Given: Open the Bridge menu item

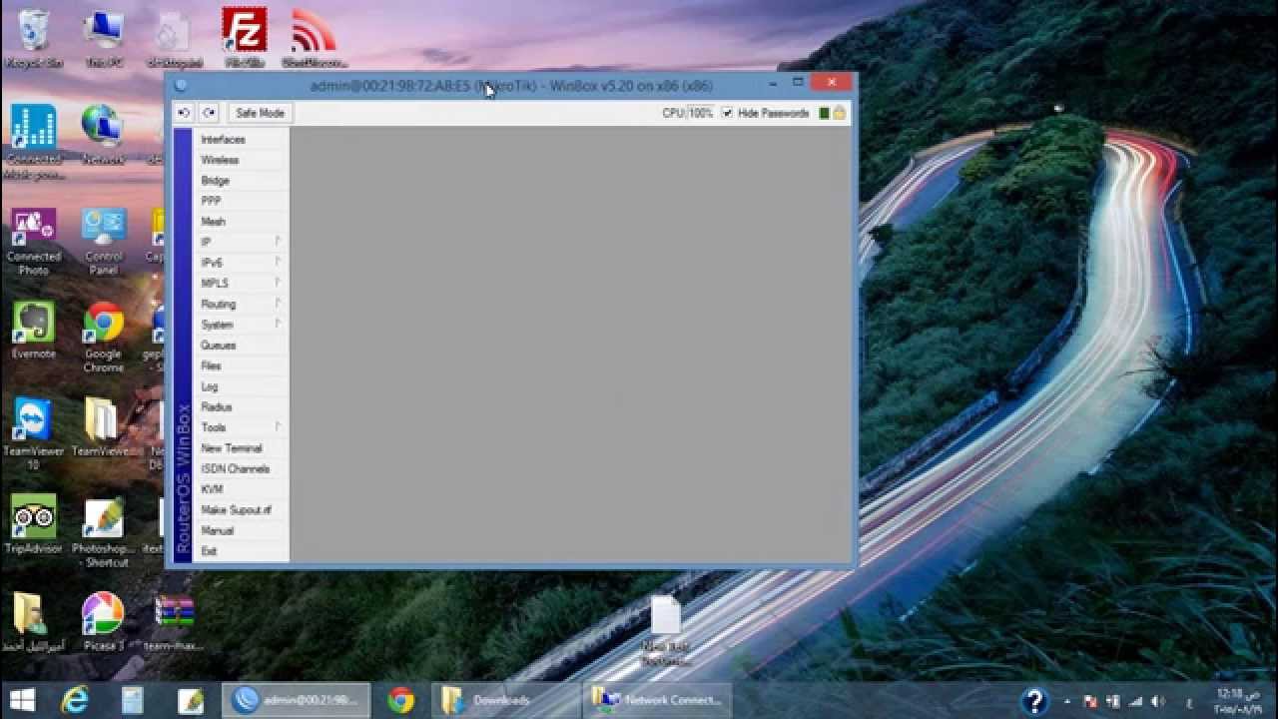Looking at the screenshot, I should pyautogui.click(x=241, y=181).
